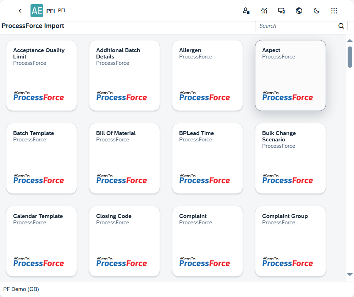
Task: Open the Acceptance Quality Limit tile
Action: [41, 75]
